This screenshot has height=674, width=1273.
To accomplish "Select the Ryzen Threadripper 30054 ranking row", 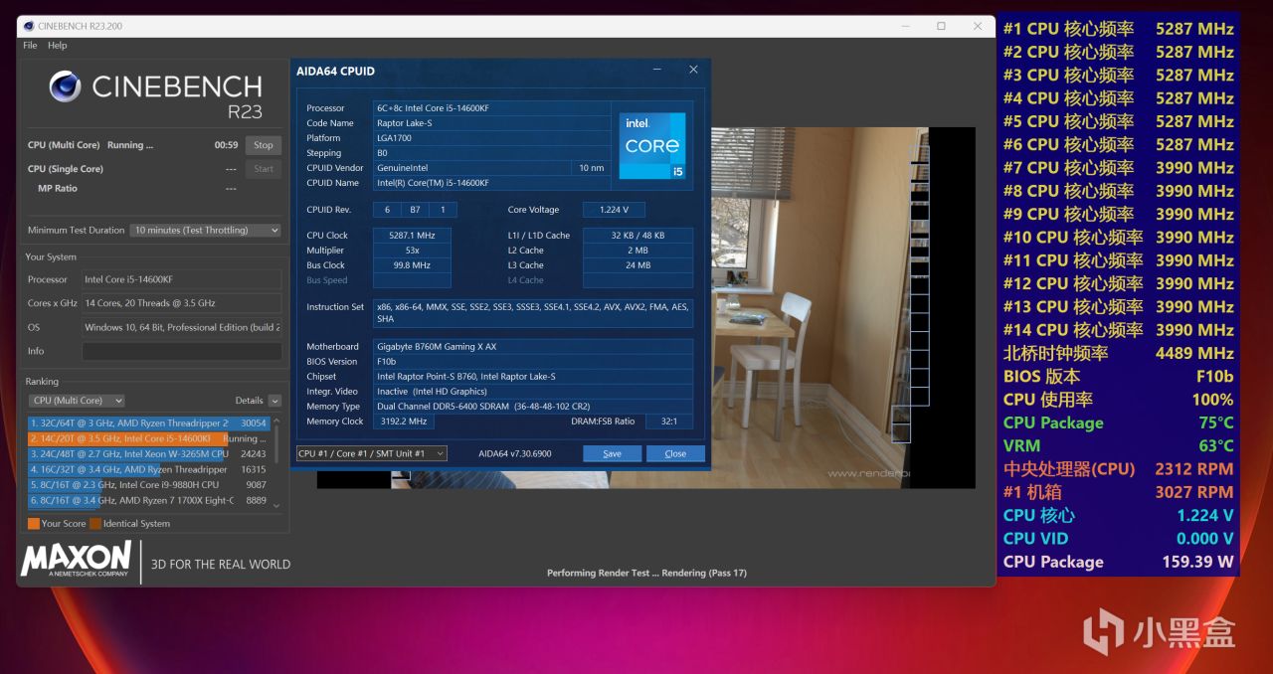I will point(149,422).
